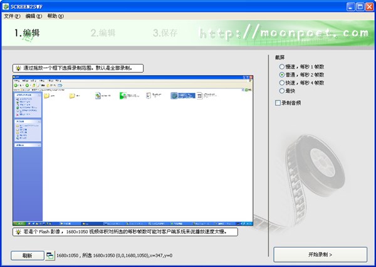Image resolution: width=376 pixels, height=267 pixels.
Task: Minimize the SCREEN2SWF window
Action: click(350, 7)
